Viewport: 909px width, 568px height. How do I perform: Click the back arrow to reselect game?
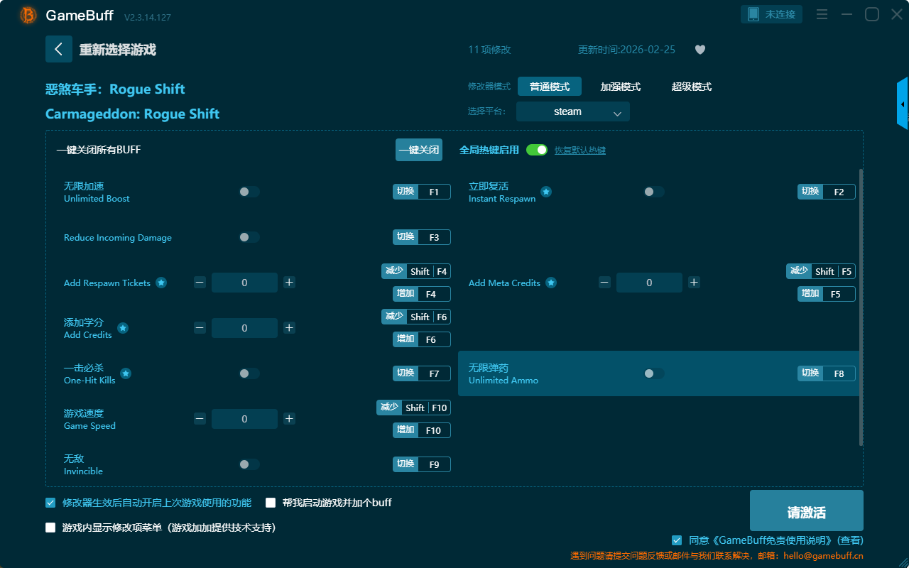59,49
